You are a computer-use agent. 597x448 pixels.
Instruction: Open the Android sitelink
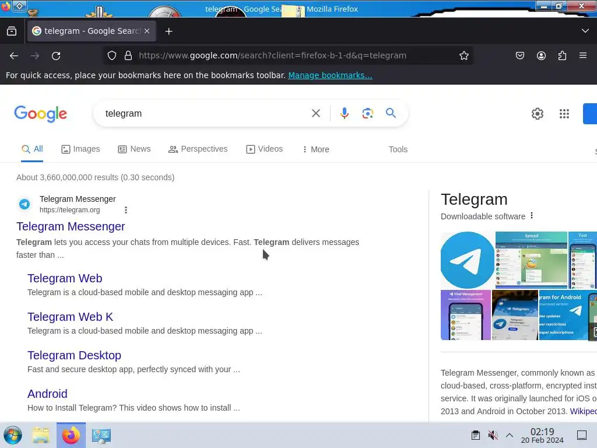click(x=47, y=394)
